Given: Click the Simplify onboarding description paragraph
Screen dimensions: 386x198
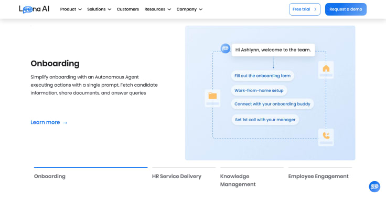Looking at the screenshot, I should click(x=94, y=85).
